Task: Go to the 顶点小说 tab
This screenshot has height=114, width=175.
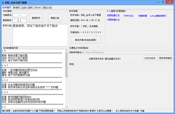Action: 47,8
